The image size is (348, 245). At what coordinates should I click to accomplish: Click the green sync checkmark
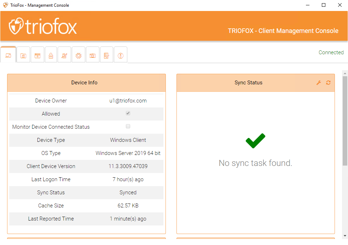tap(255, 141)
